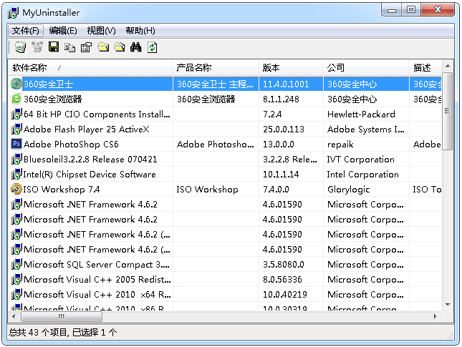The width and height of the screenshot is (462, 347).
Task: Sort by the 软件名称 column header
Action: click(x=90, y=68)
